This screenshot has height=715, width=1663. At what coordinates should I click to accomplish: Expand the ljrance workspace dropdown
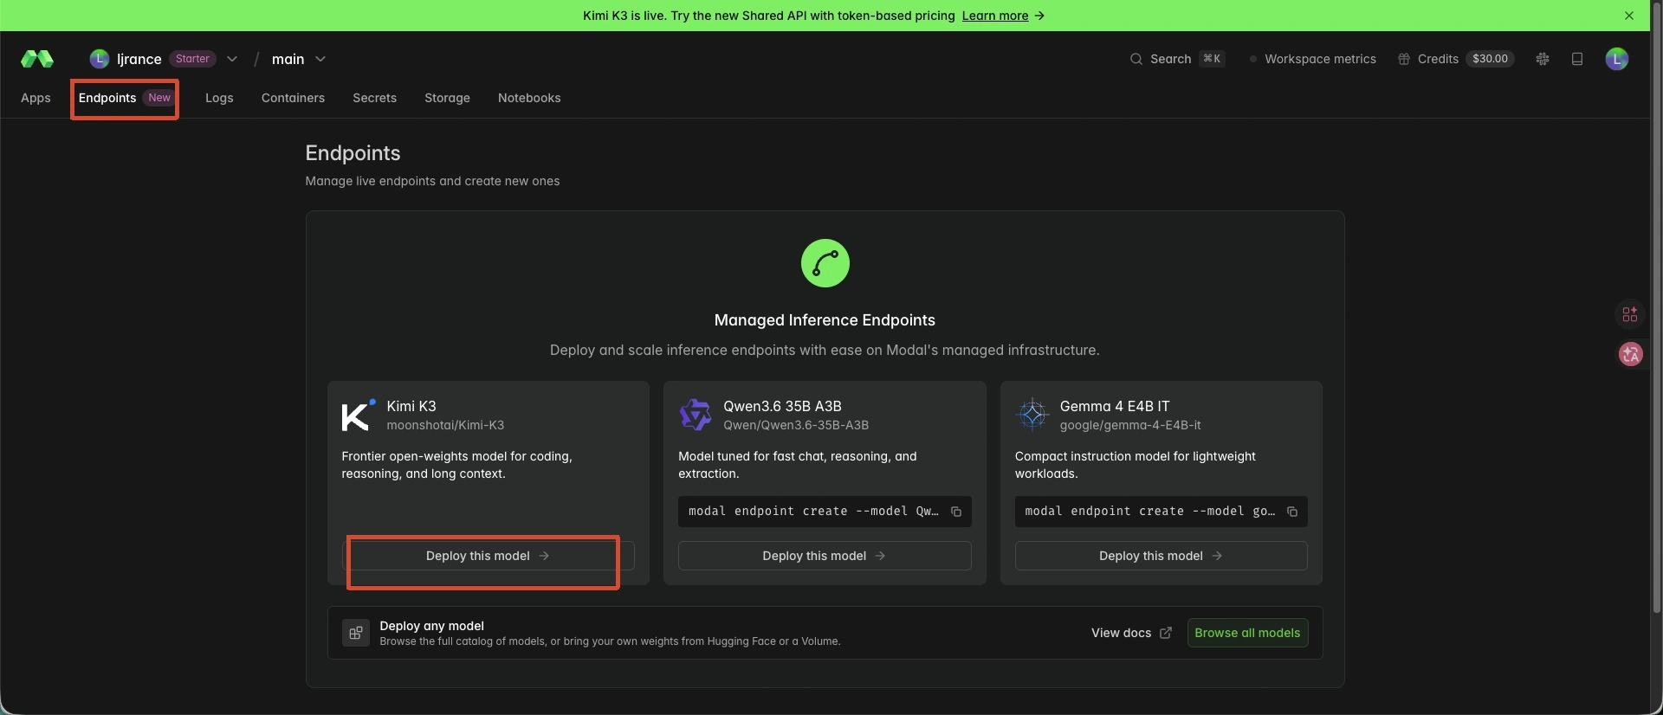(232, 59)
